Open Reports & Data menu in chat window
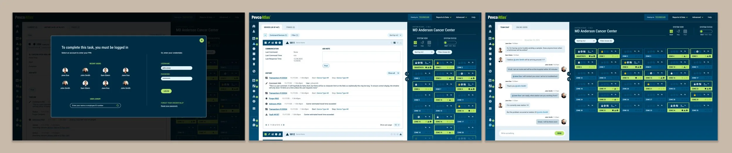Screen dimensions: 732x153 pos(680,17)
